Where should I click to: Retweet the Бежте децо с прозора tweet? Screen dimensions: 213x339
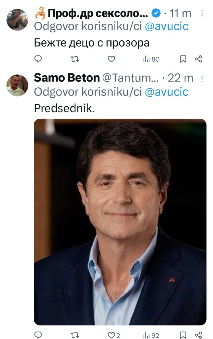coord(75,59)
